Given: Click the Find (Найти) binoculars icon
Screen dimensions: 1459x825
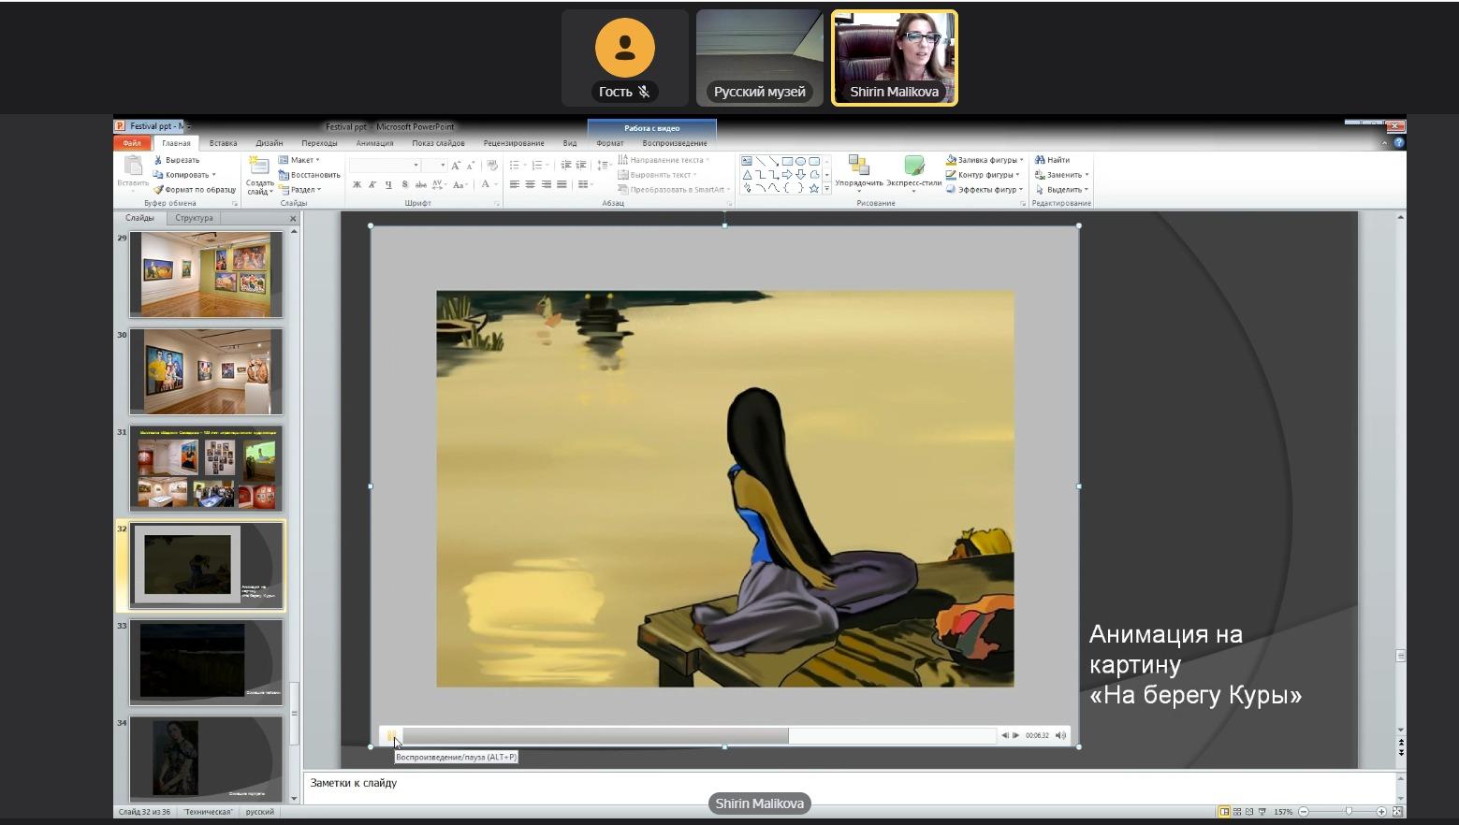Looking at the screenshot, I should 1040,160.
